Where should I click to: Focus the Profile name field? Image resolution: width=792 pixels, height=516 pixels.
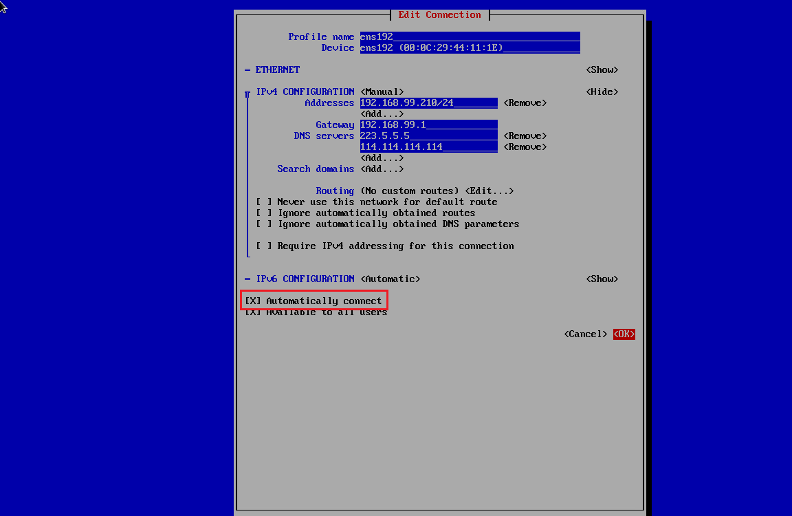(470, 36)
